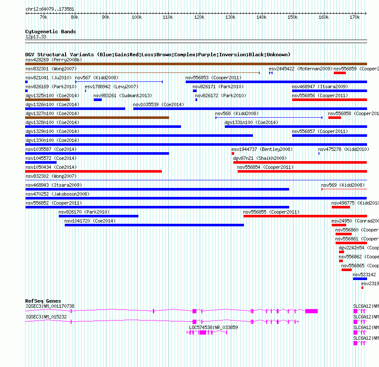
Task: Click the 12p13.33 cytogenetic band label
Action: tap(36, 37)
